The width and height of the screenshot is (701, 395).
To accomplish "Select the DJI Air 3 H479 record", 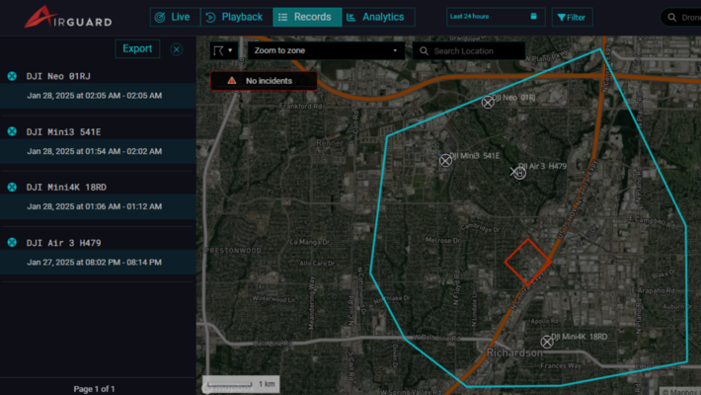I will pos(63,243).
